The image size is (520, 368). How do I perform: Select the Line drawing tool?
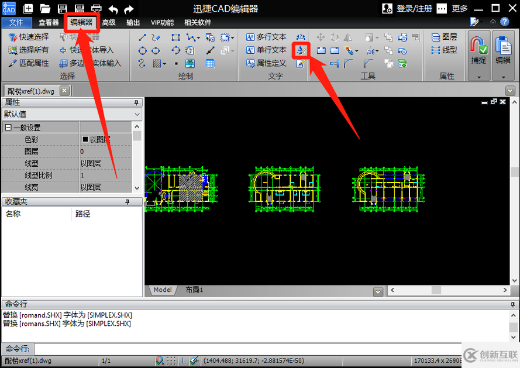click(142, 37)
